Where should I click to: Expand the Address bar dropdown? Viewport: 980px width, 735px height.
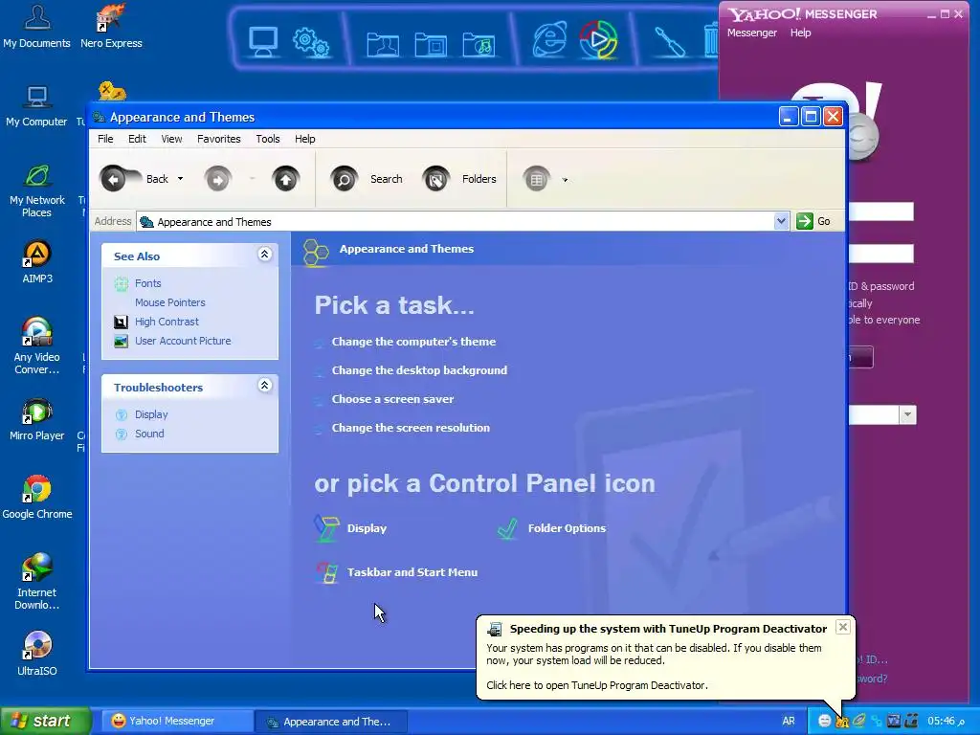click(781, 221)
